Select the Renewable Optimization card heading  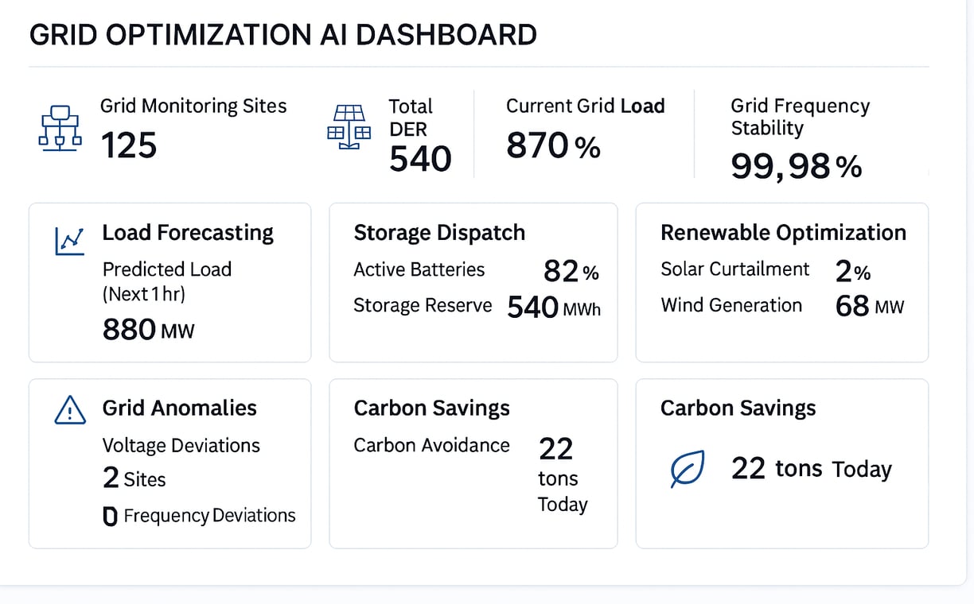tap(783, 233)
